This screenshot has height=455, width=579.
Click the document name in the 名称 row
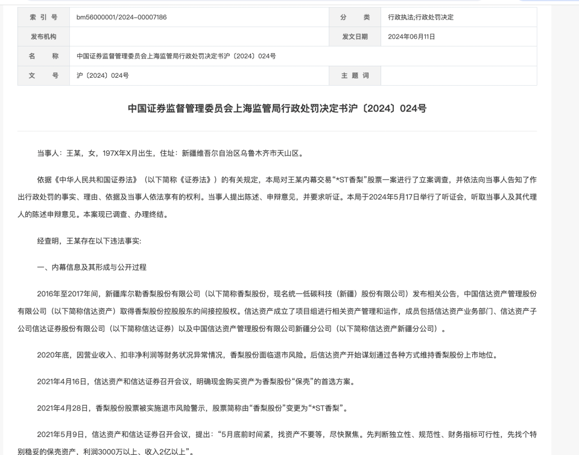click(176, 56)
